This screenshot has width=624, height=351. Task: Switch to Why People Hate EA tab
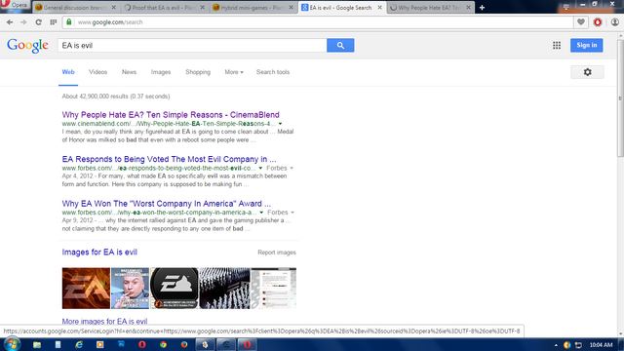(x=431, y=8)
